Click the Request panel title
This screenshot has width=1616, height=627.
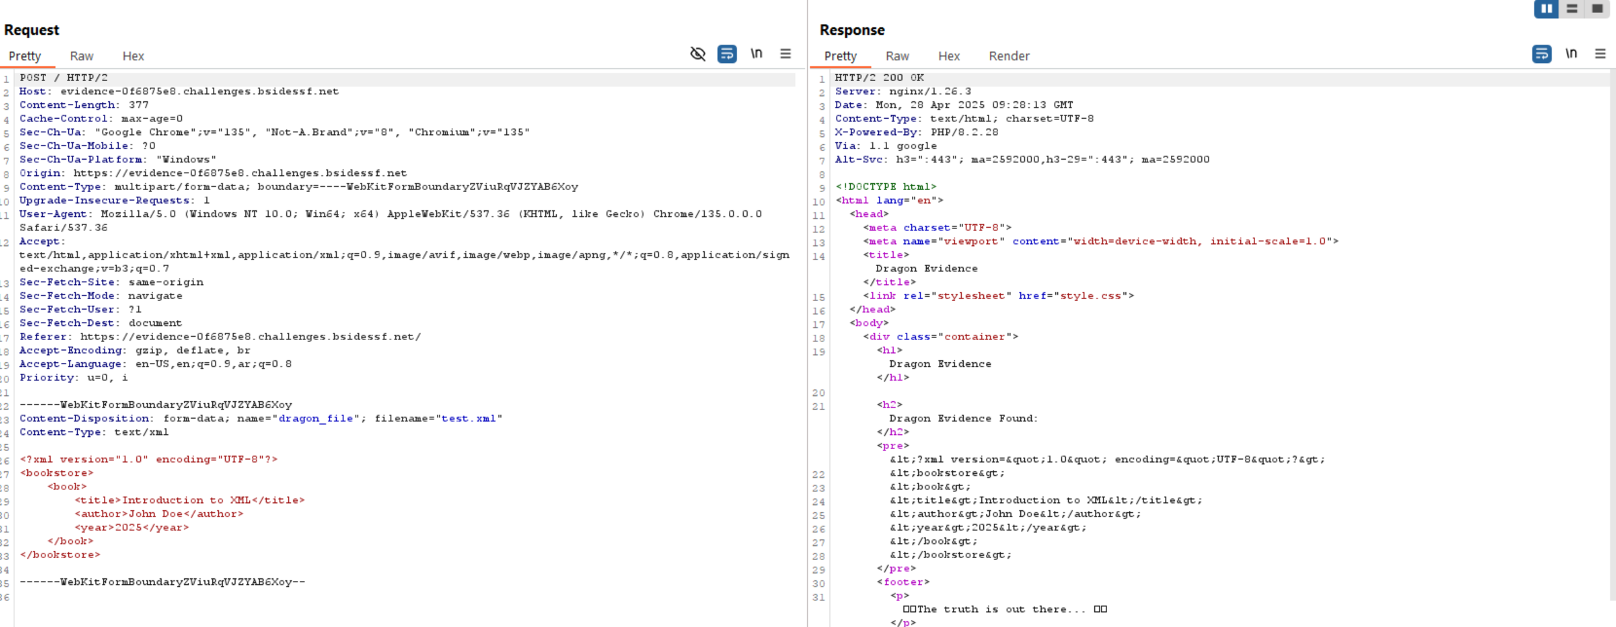pos(31,30)
